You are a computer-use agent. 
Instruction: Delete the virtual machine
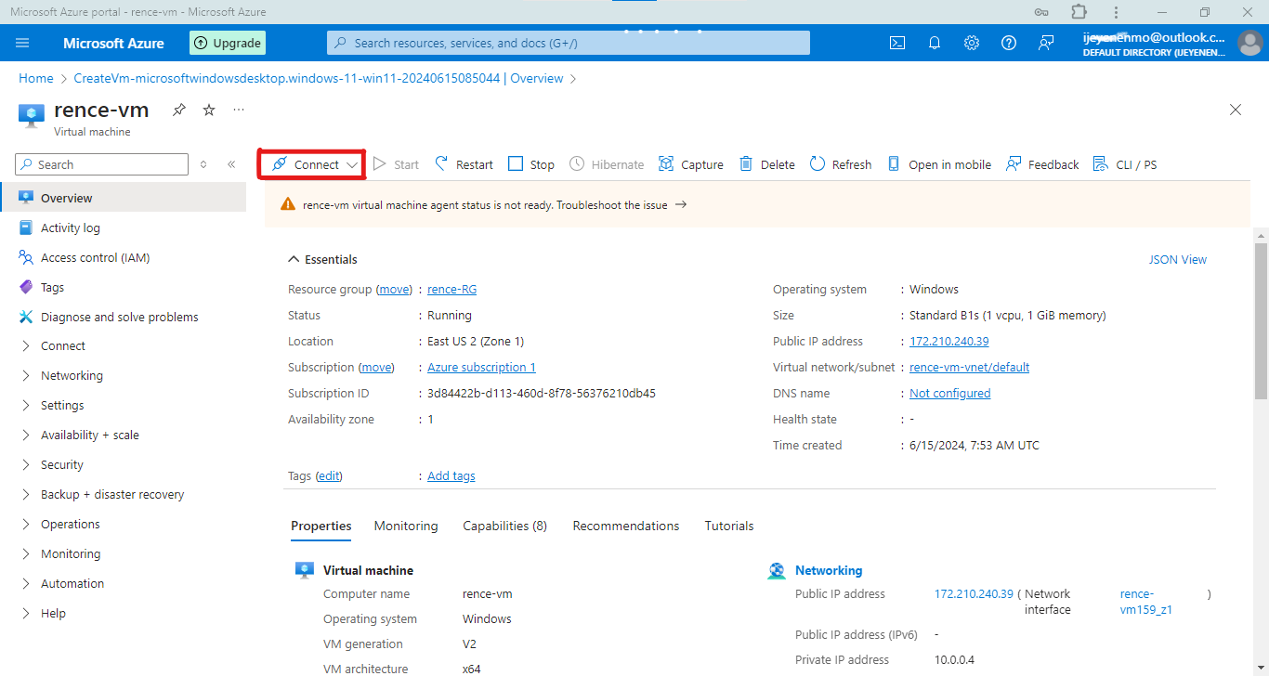tap(767, 164)
